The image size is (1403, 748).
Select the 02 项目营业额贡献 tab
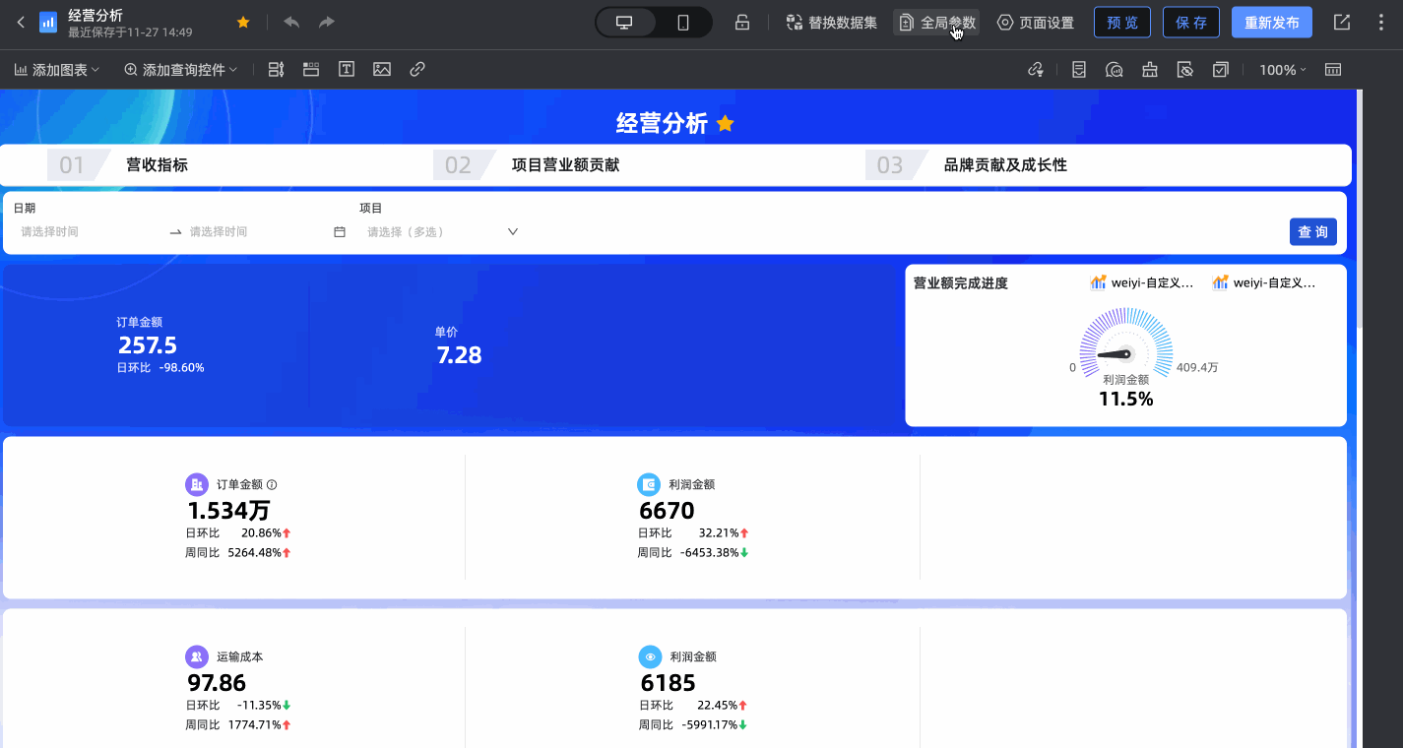click(x=527, y=165)
